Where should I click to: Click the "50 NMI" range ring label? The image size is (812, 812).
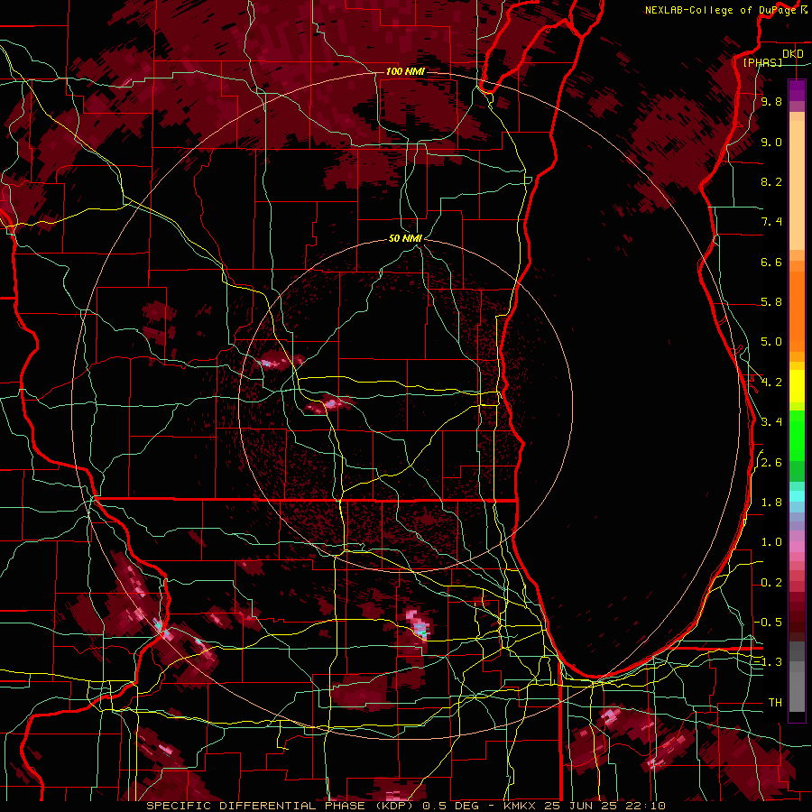click(x=405, y=239)
